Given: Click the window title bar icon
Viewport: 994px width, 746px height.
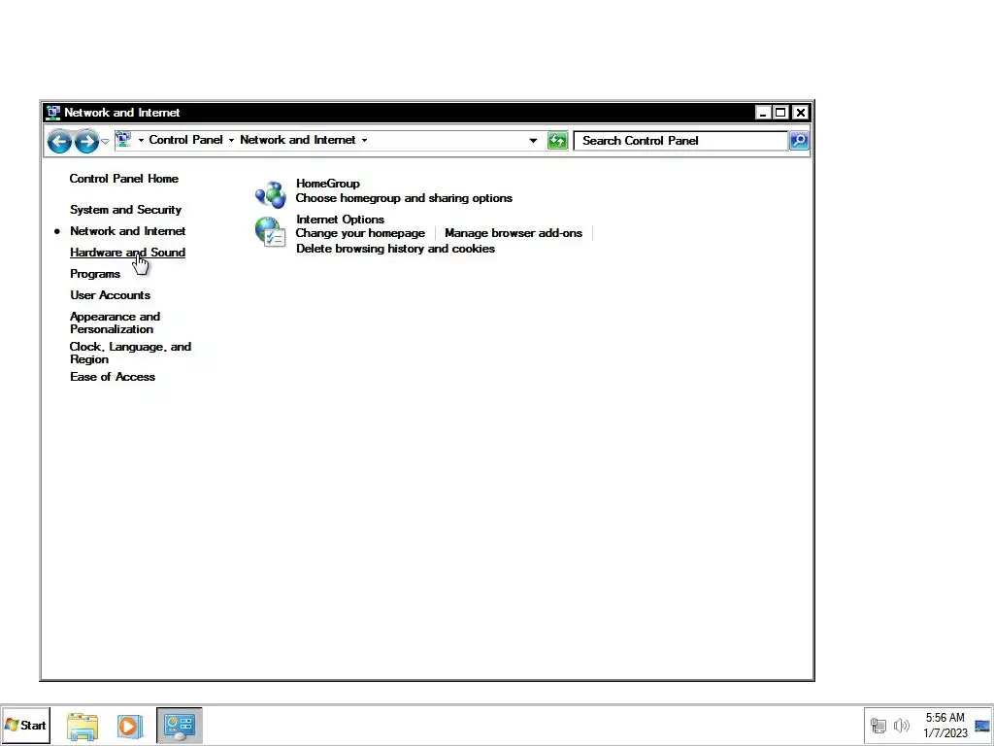Looking at the screenshot, I should pyautogui.click(x=53, y=113).
